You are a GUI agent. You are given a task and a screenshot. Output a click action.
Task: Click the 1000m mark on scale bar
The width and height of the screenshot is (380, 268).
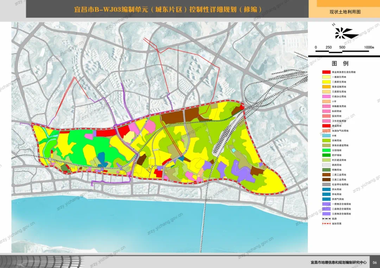click(x=369, y=47)
